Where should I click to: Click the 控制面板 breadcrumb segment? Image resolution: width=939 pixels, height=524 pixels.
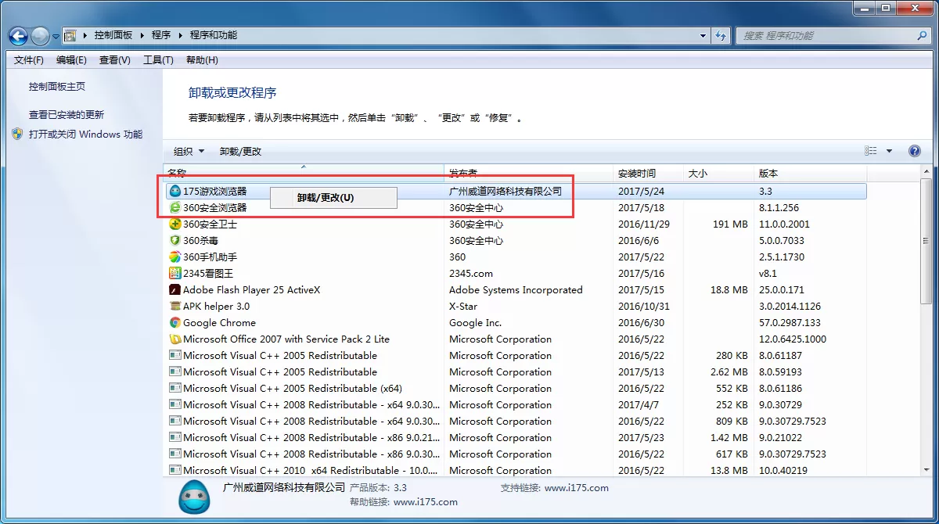click(x=113, y=35)
